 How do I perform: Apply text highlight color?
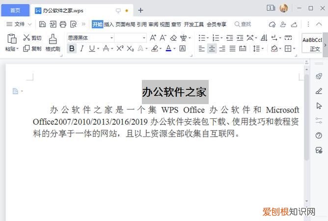click(155, 49)
